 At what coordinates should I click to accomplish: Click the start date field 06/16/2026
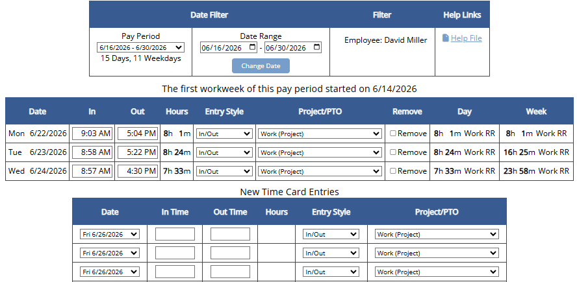(x=229, y=48)
